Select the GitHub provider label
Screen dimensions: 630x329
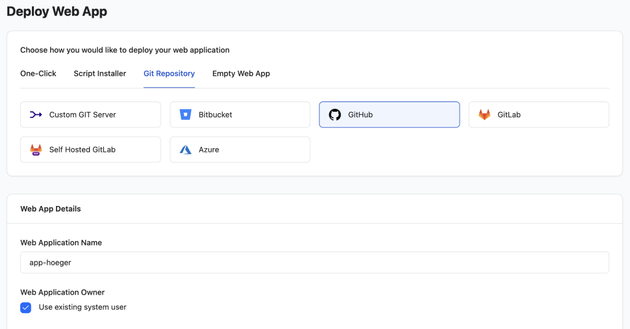(361, 114)
